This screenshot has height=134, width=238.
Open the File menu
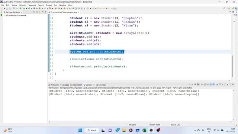pyautogui.click(x=3, y=5)
